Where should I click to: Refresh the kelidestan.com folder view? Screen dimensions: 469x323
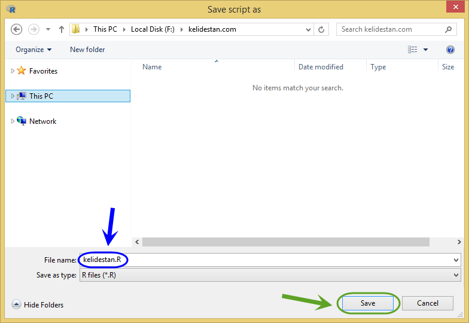pyautogui.click(x=321, y=29)
